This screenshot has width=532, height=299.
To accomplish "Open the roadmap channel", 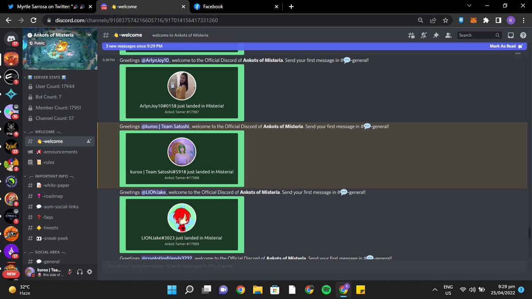I will coord(59,196).
